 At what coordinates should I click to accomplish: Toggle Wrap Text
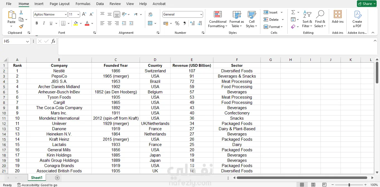click(x=150, y=14)
